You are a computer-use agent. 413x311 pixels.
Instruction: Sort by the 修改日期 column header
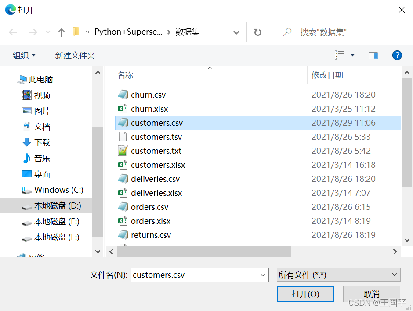click(327, 75)
